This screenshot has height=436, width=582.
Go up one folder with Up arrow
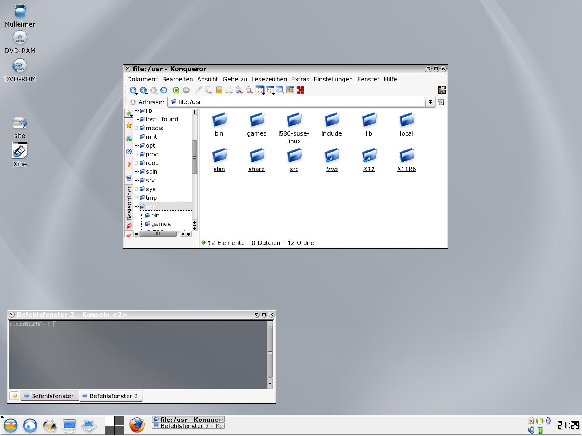tap(133, 90)
